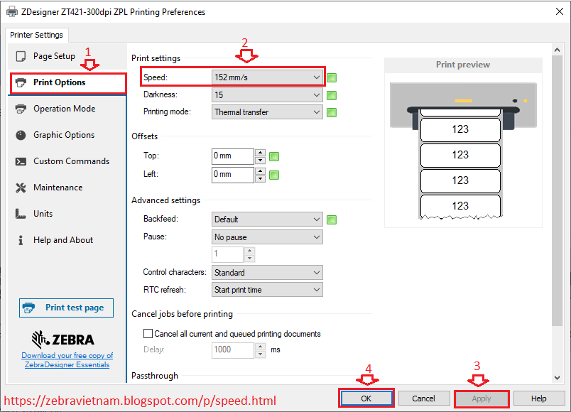Check Cancel all current and queued printing documents
Image resolution: width=571 pixels, height=412 pixels.
pos(148,334)
